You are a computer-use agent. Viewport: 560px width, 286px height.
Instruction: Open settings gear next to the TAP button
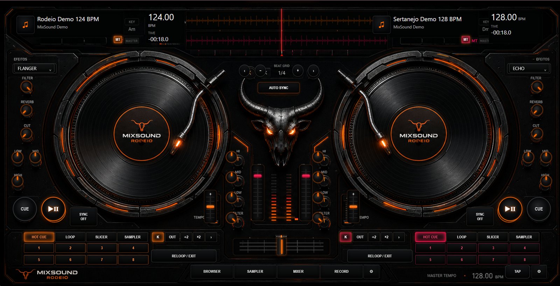click(539, 271)
